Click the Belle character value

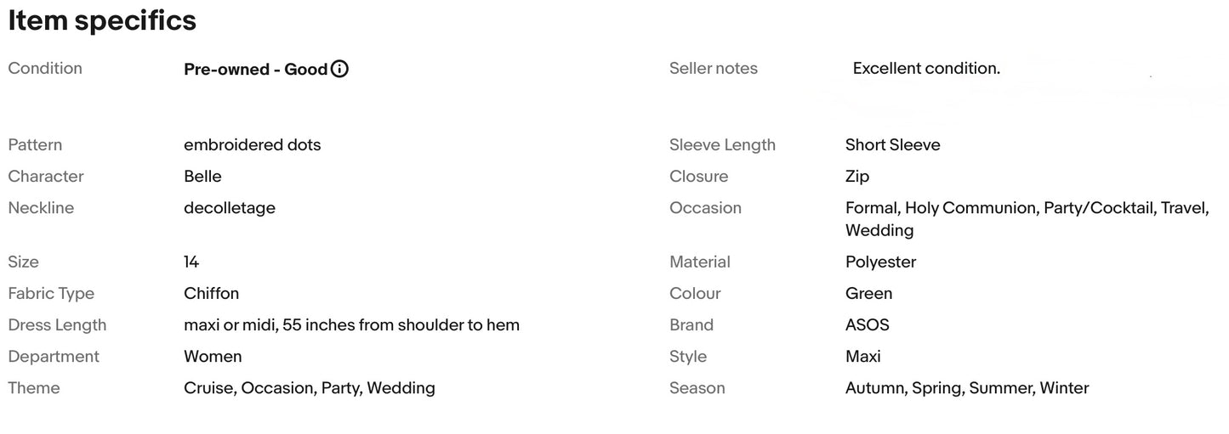(x=202, y=176)
